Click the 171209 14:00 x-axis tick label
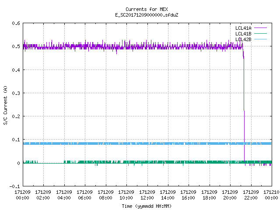This screenshot has height=210, width=280. click(168, 195)
